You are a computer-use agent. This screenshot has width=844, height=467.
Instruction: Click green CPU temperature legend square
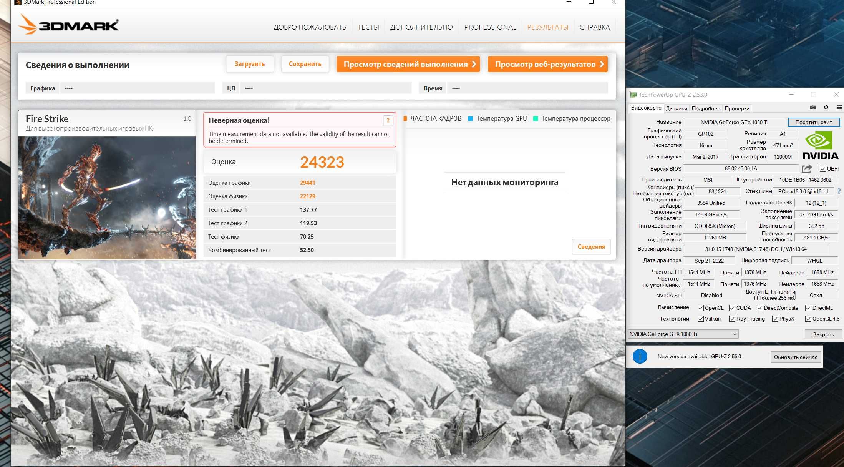pos(536,119)
